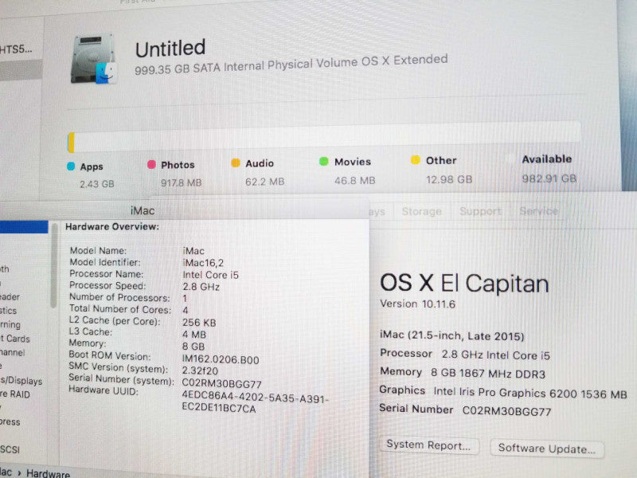Click the Serial Number in the About This Mac window
This screenshot has height=478, width=637.
(465, 410)
